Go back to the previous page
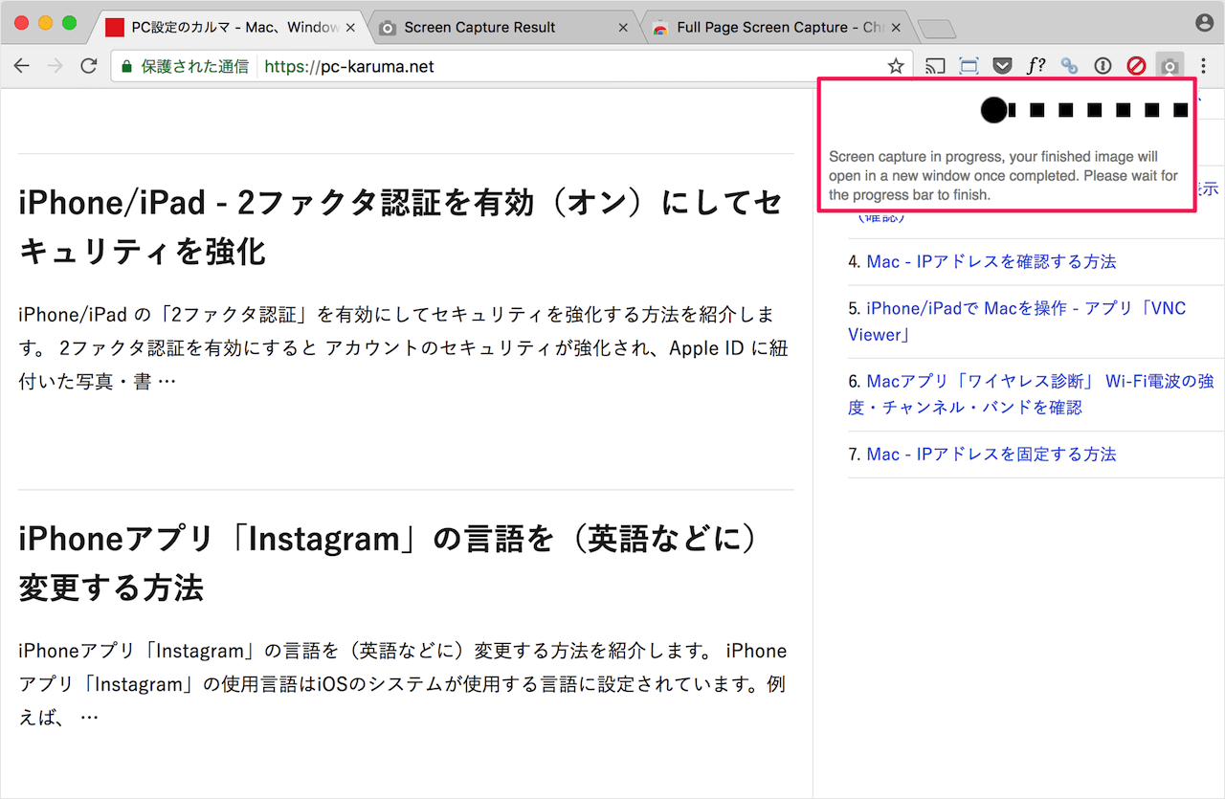The height and width of the screenshot is (799, 1225). click(21, 66)
